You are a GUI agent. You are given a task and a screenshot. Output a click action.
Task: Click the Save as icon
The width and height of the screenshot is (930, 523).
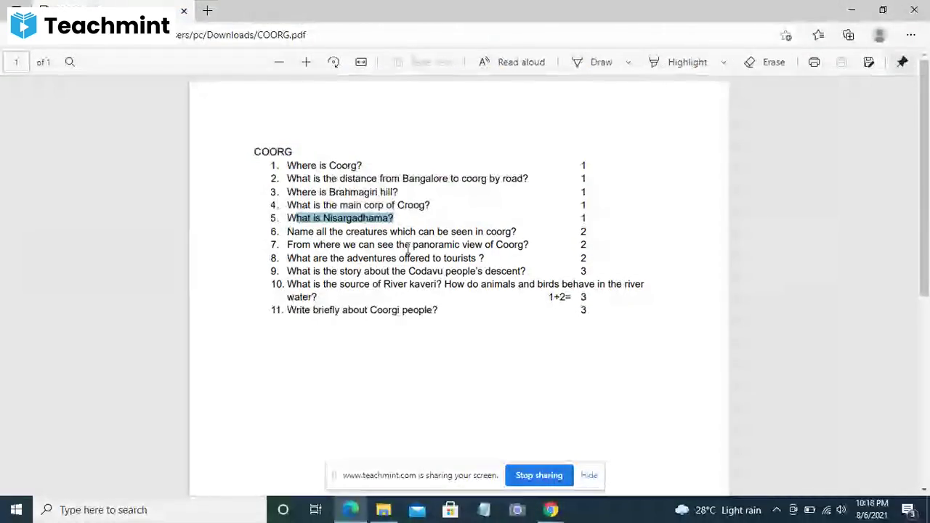869,62
